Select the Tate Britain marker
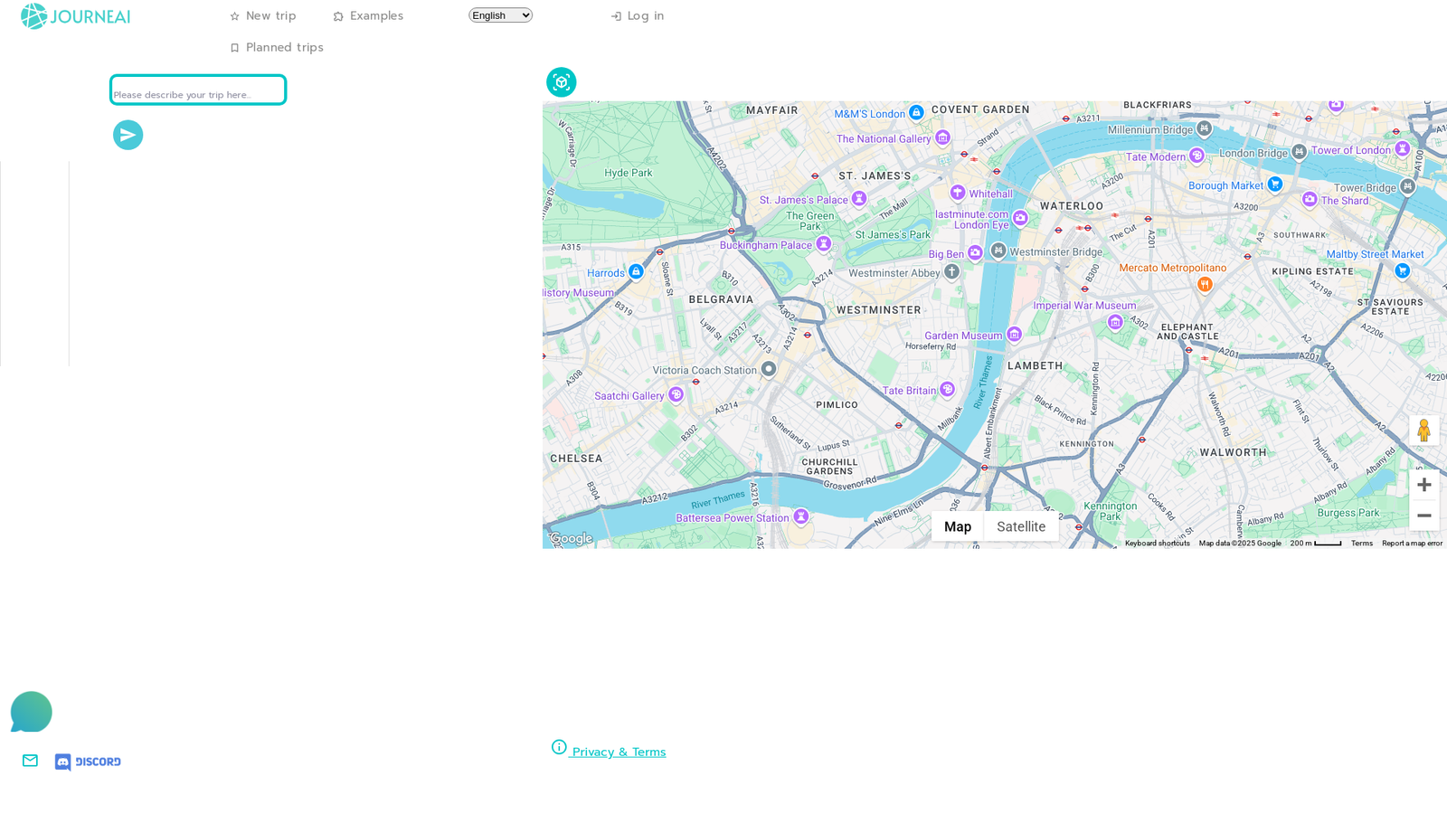The width and height of the screenshot is (1447, 814). [947, 389]
